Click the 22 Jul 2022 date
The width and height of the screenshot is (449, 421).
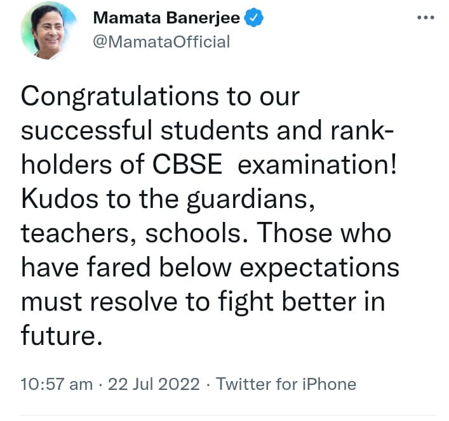tap(154, 384)
